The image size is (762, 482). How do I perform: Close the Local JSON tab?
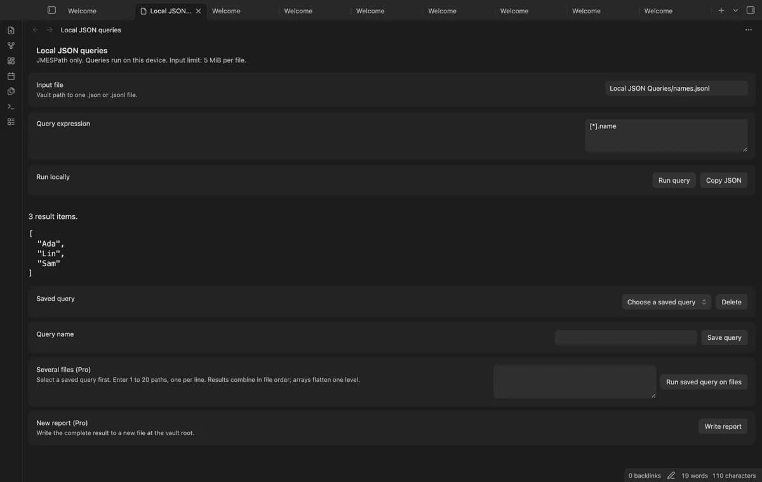(198, 11)
